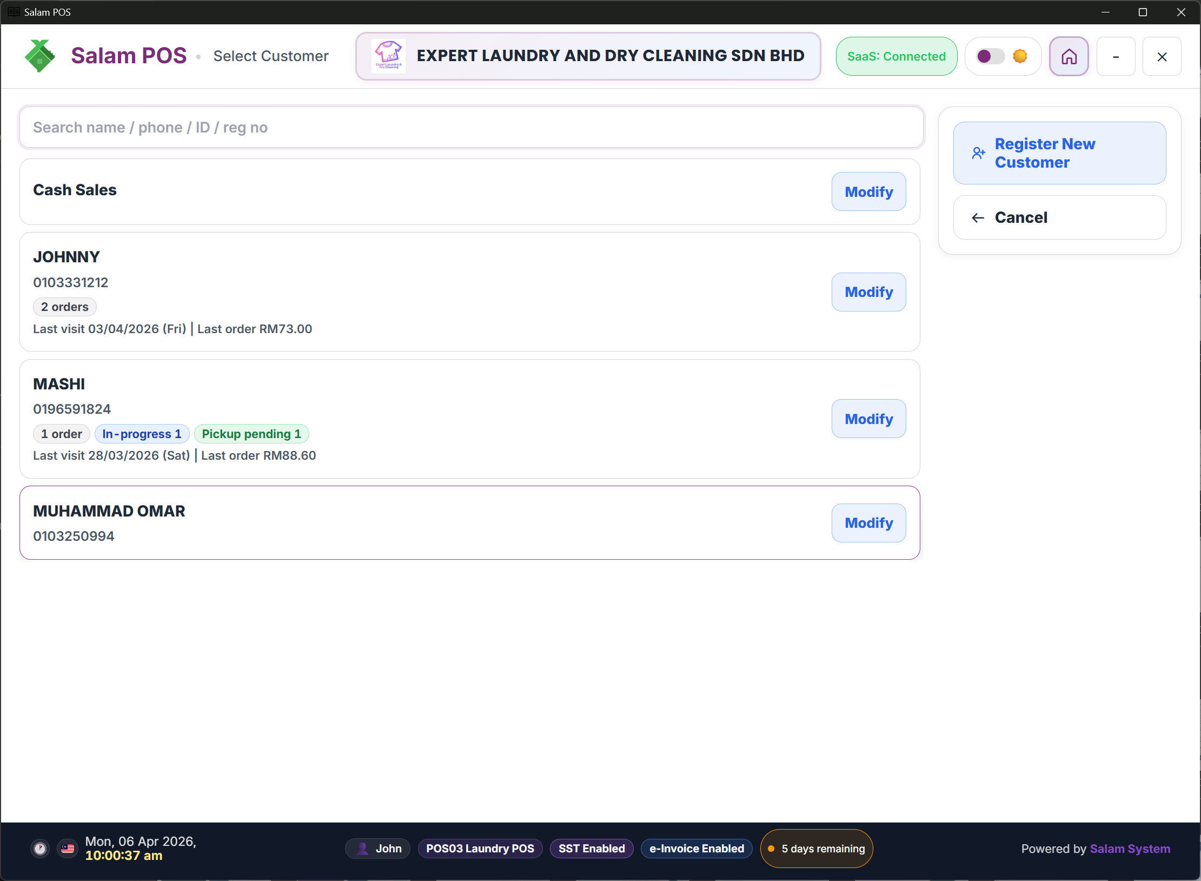The image size is (1201, 881).
Task: Click the Salam POS green diamond logo
Action: point(39,56)
